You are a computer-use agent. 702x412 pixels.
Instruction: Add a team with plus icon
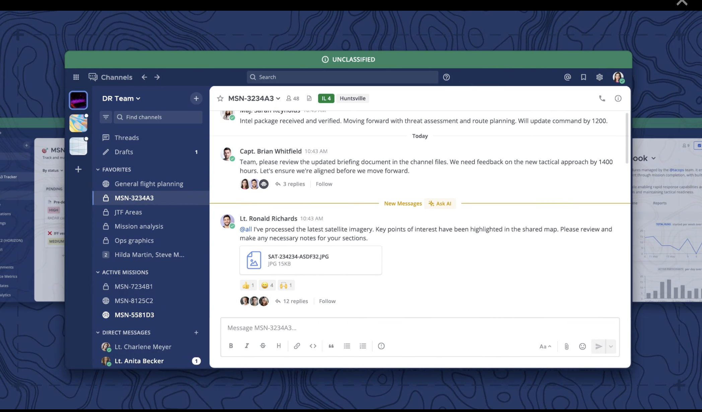(x=78, y=169)
